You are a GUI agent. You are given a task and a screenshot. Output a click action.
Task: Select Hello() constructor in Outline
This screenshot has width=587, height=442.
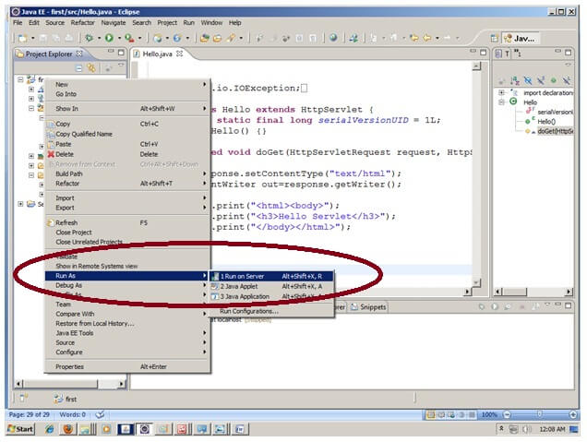click(546, 121)
